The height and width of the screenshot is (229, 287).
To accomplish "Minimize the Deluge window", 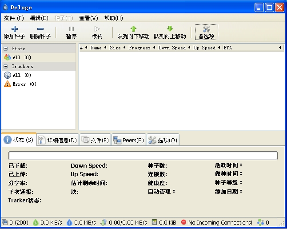I will pos(259,8).
